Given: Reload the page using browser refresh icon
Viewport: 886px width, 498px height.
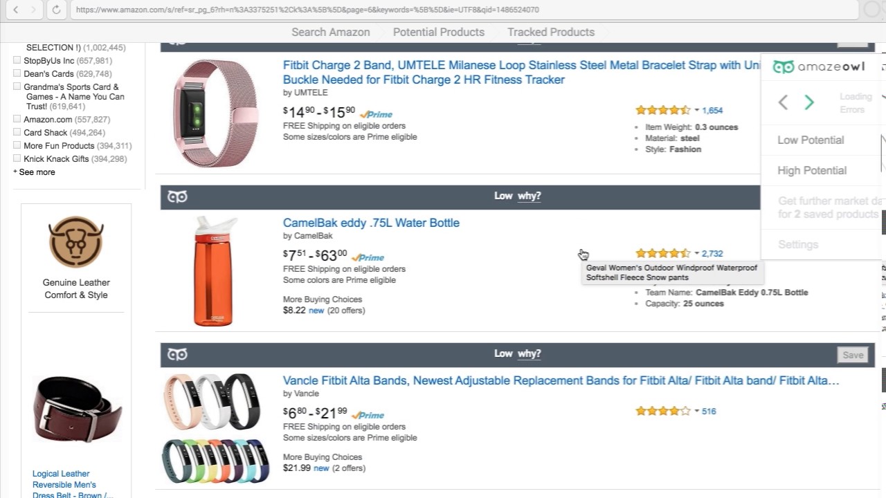Looking at the screenshot, I should pyautogui.click(x=56, y=10).
